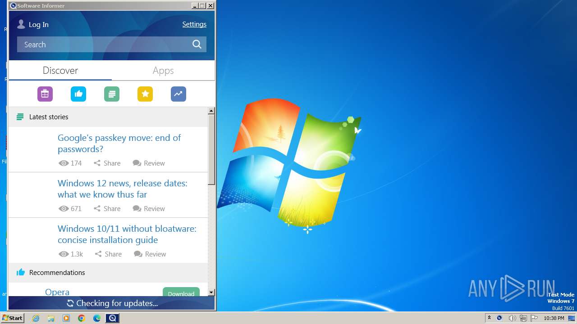Share the Windows 10/11 without bloatware story
Image resolution: width=577 pixels, height=324 pixels.
click(108, 254)
